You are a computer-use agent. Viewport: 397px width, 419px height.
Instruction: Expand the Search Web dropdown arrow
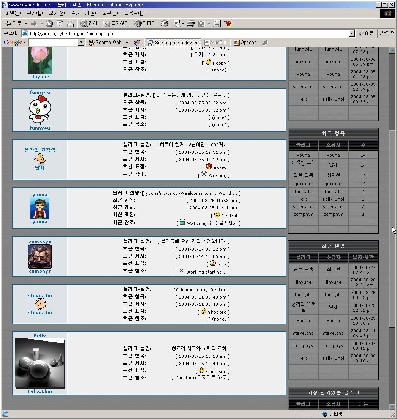pyautogui.click(x=127, y=43)
